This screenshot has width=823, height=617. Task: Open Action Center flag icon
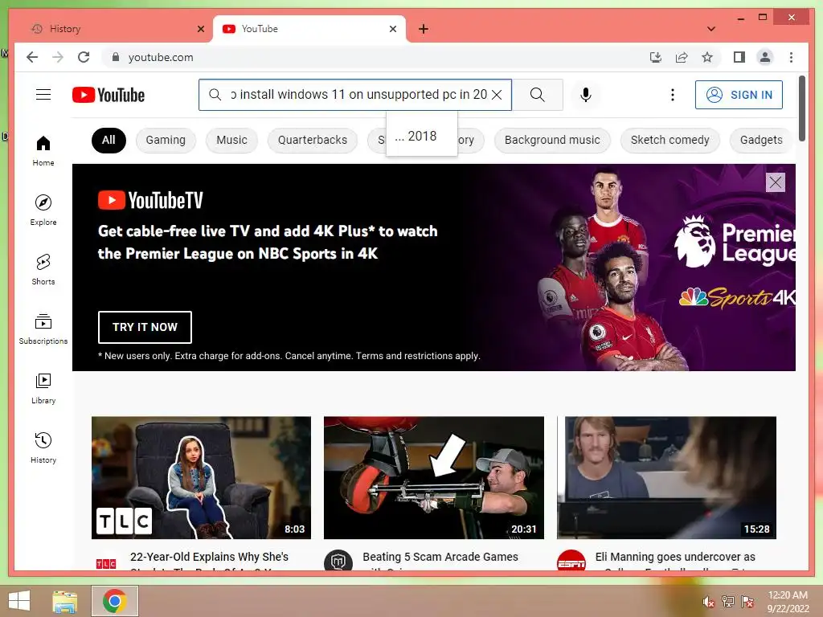747,601
